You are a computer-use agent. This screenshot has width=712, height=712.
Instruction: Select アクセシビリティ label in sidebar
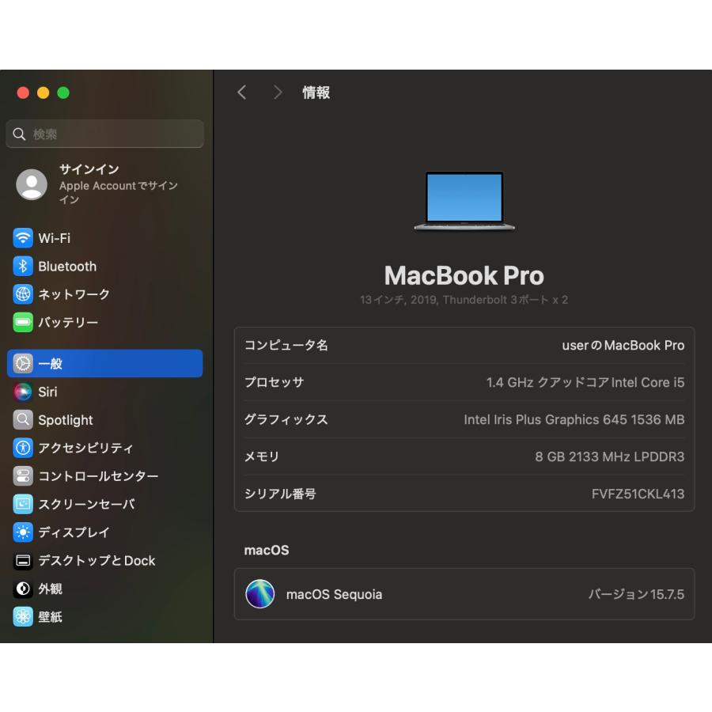pos(85,449)
